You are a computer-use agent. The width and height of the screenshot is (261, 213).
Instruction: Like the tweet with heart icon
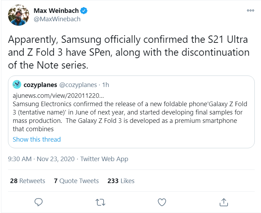click(x=162, y=202)
